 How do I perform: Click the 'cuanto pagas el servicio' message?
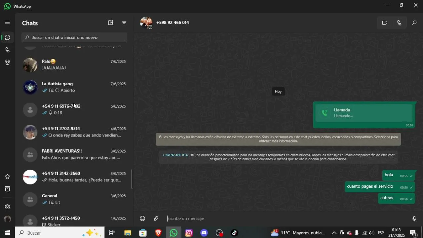380,187
